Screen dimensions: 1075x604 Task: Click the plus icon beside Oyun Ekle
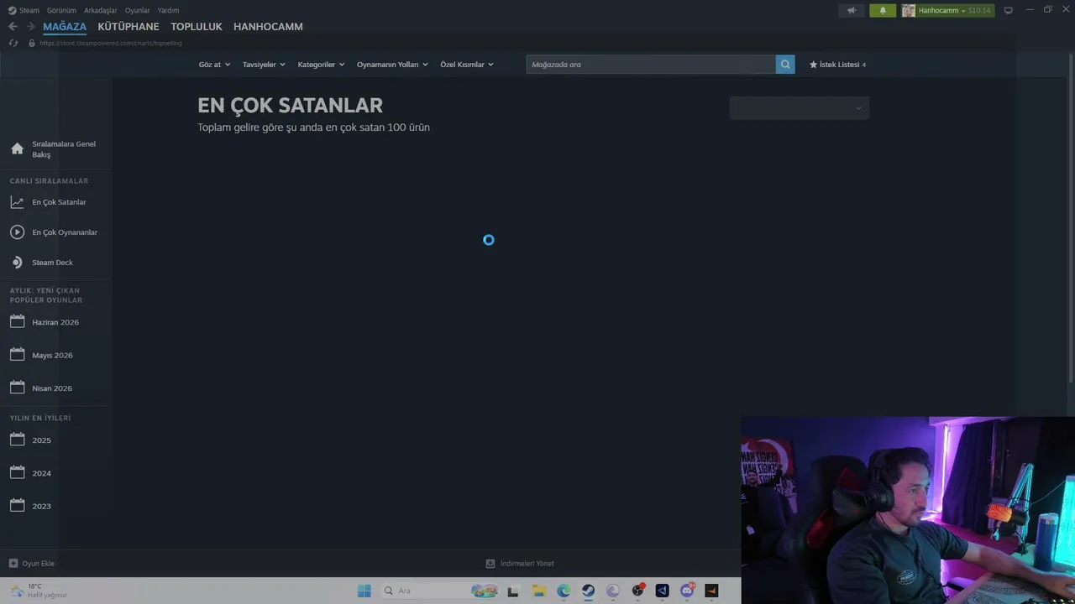[x=13, y=564]
